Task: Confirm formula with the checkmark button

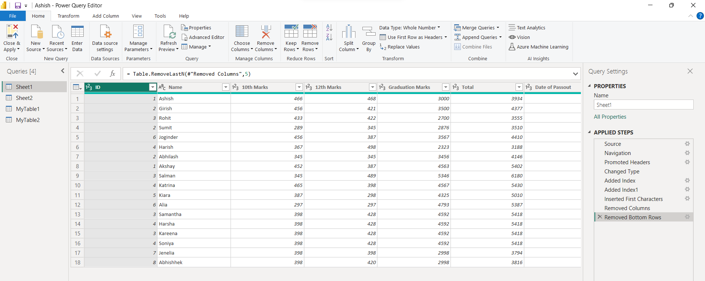Action: click(x=97, y=73)
